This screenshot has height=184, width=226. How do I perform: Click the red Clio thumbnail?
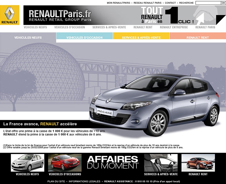65,163
